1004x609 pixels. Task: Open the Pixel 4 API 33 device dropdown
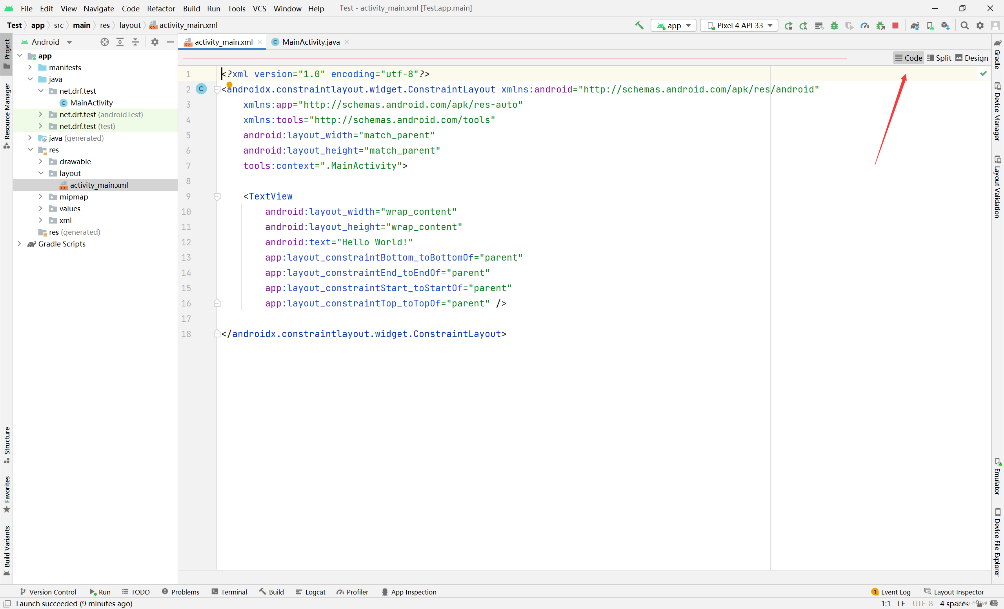click(x=739, y=25)
